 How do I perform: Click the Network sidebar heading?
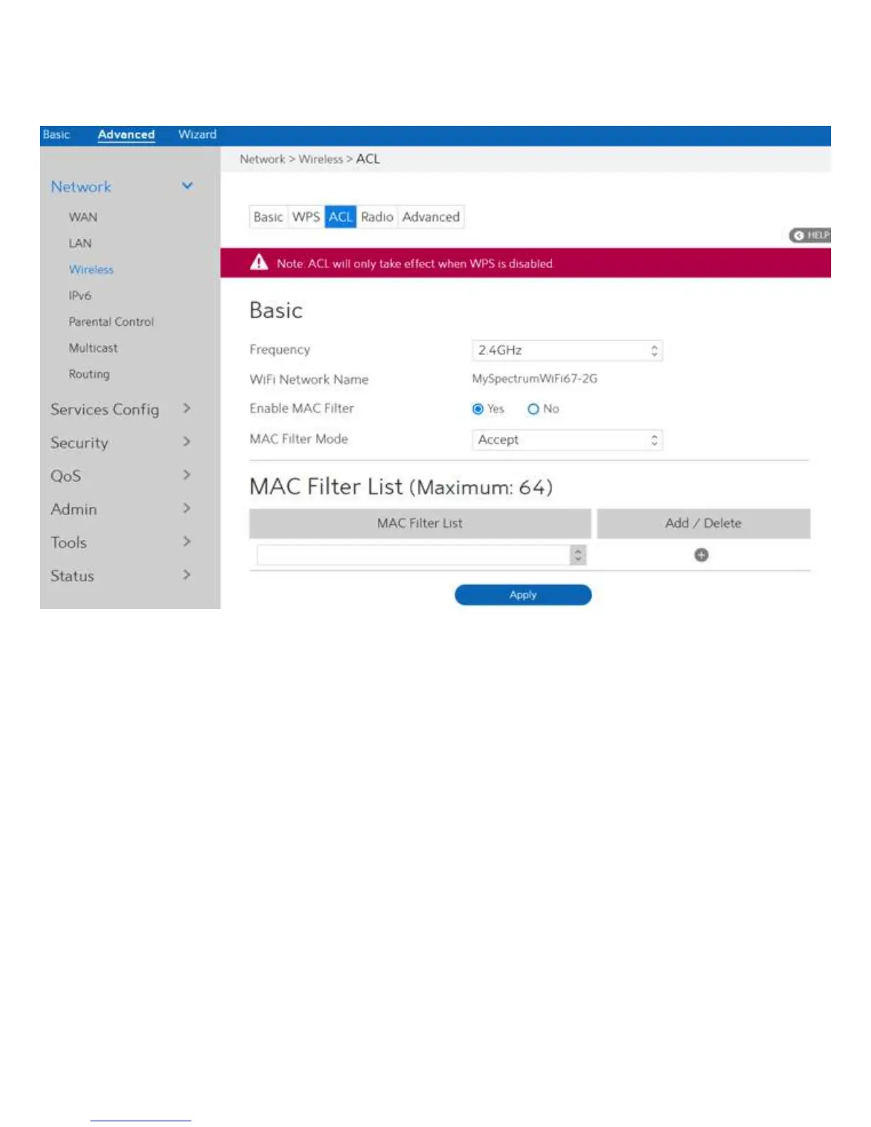tap(81, 187)
